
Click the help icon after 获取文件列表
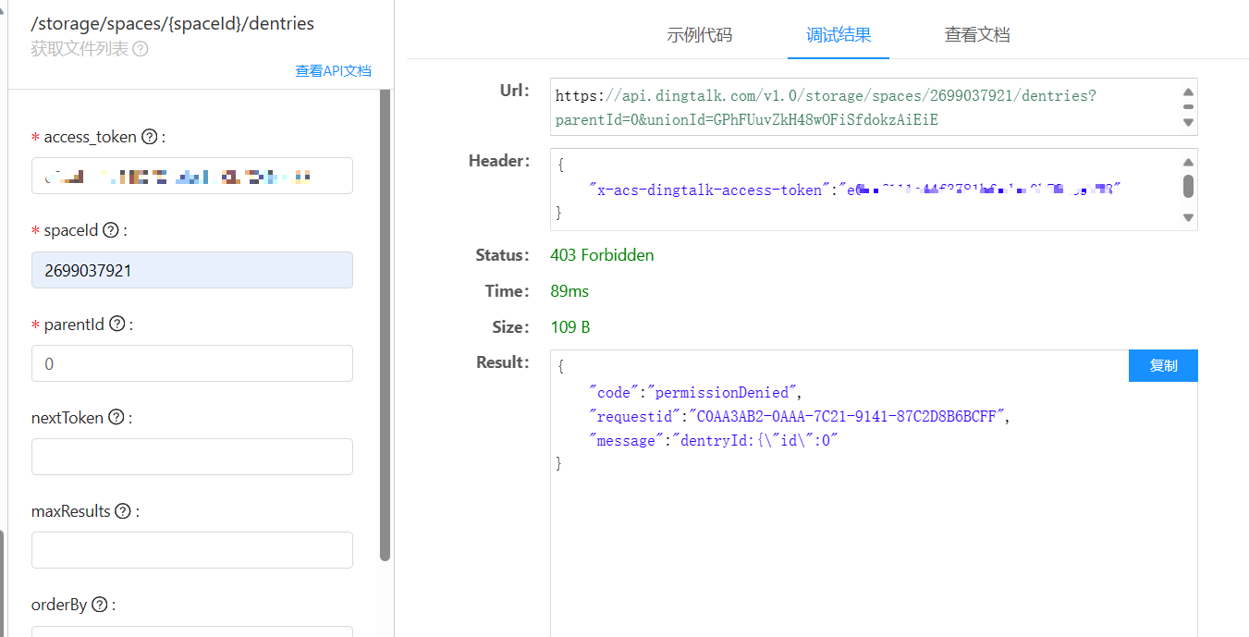click(141, 49)
